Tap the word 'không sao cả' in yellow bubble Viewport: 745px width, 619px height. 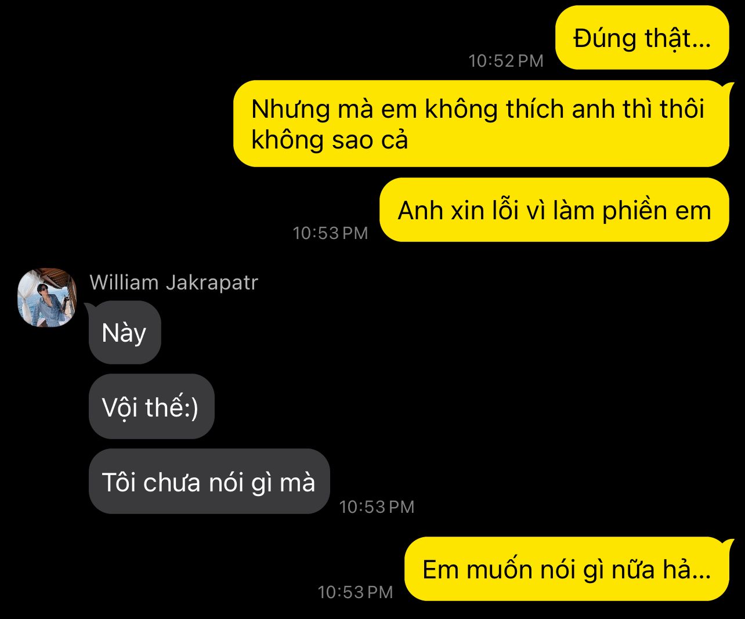[330, 140]
